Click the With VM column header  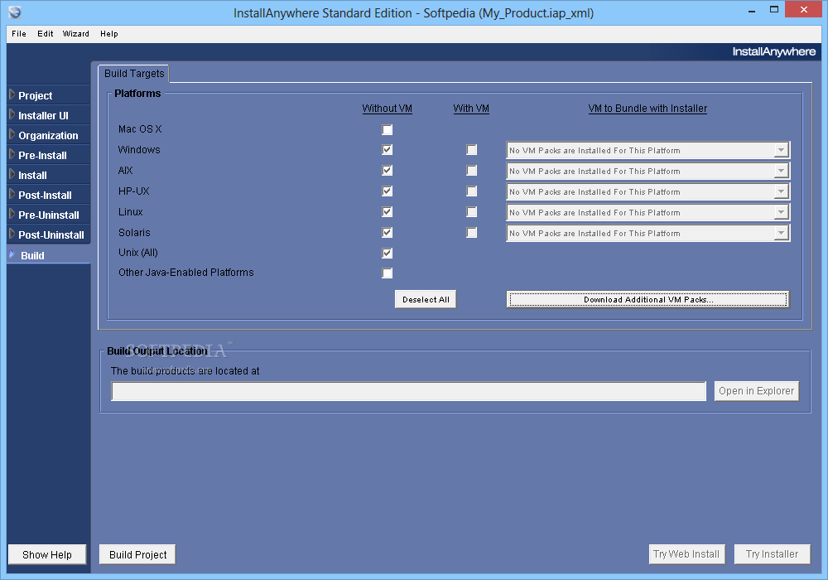click(x=471, y=109)
